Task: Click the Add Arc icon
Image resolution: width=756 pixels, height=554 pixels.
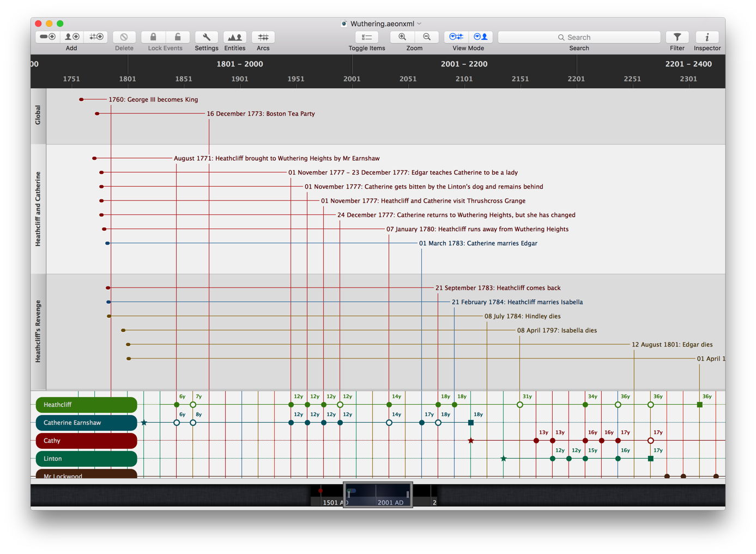Action: pyautogui.click(x=96, y=37)
